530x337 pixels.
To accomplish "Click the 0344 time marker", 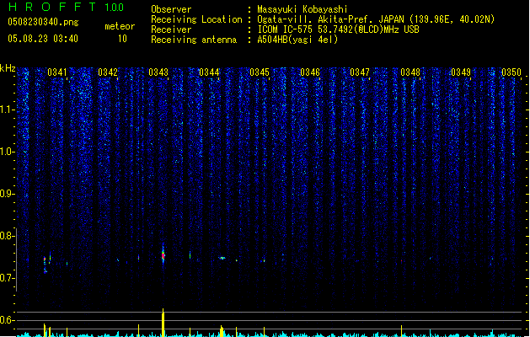I will (x=209, y=72).
